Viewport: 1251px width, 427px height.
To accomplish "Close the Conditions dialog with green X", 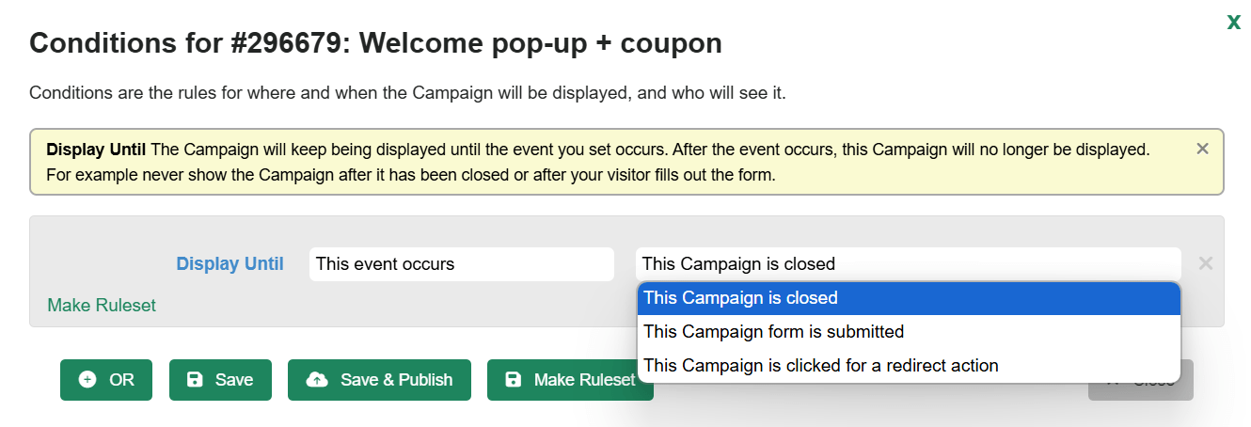I will point(1233,23).
